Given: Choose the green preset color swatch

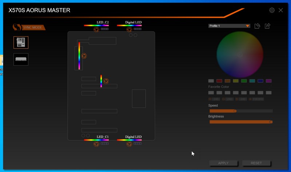Looking at the screenshot, I should pos(244,81).
